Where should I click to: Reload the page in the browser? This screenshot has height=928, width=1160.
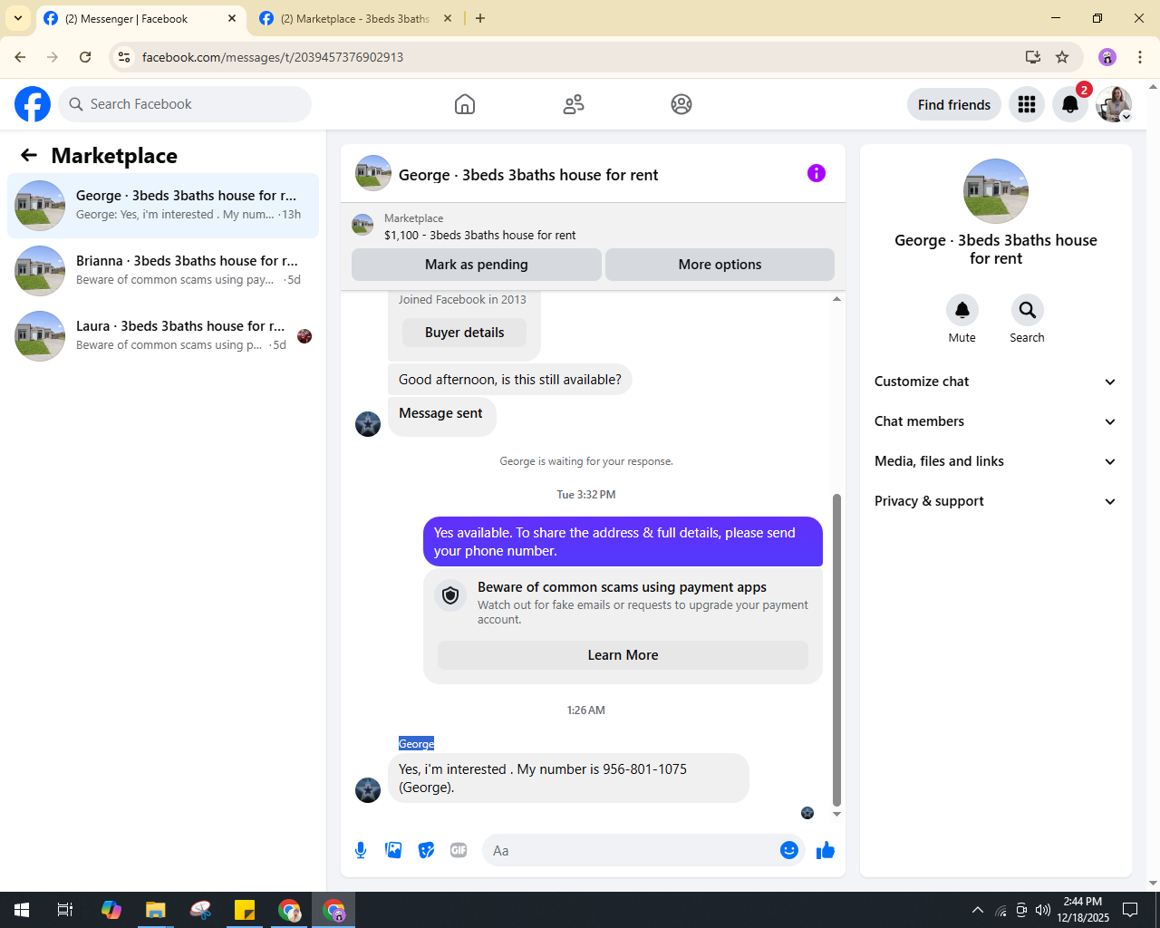click(x=85, y=57)
